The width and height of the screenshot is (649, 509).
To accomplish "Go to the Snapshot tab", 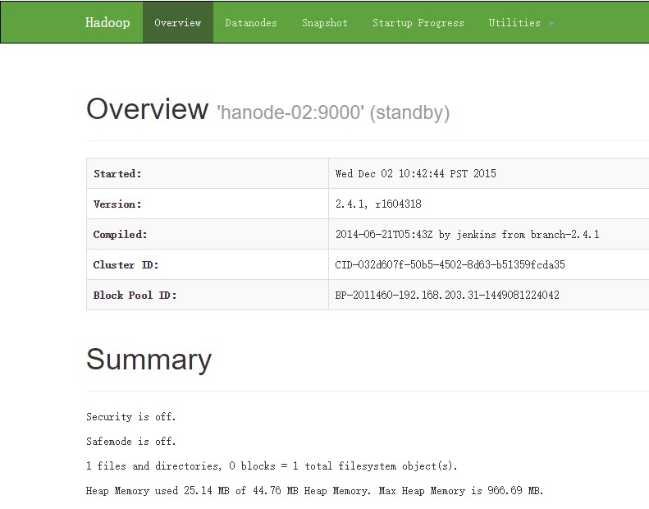I will click(x=324, y=23).
